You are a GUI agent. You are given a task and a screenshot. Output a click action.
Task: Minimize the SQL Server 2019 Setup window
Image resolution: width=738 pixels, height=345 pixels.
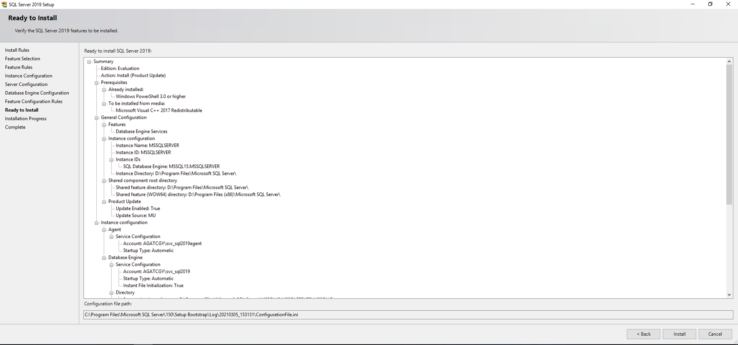coord(693,4)
